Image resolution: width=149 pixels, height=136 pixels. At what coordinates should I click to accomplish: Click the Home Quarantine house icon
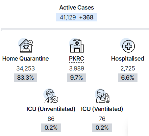tap(26, 45)
